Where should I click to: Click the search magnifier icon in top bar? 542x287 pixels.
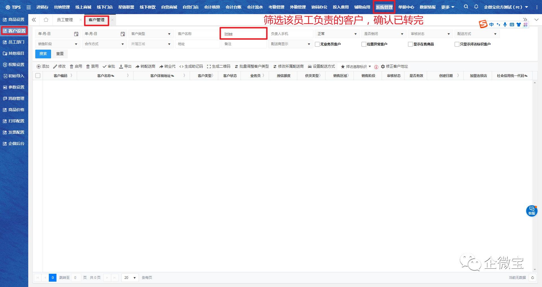click(x=466, y=7)
